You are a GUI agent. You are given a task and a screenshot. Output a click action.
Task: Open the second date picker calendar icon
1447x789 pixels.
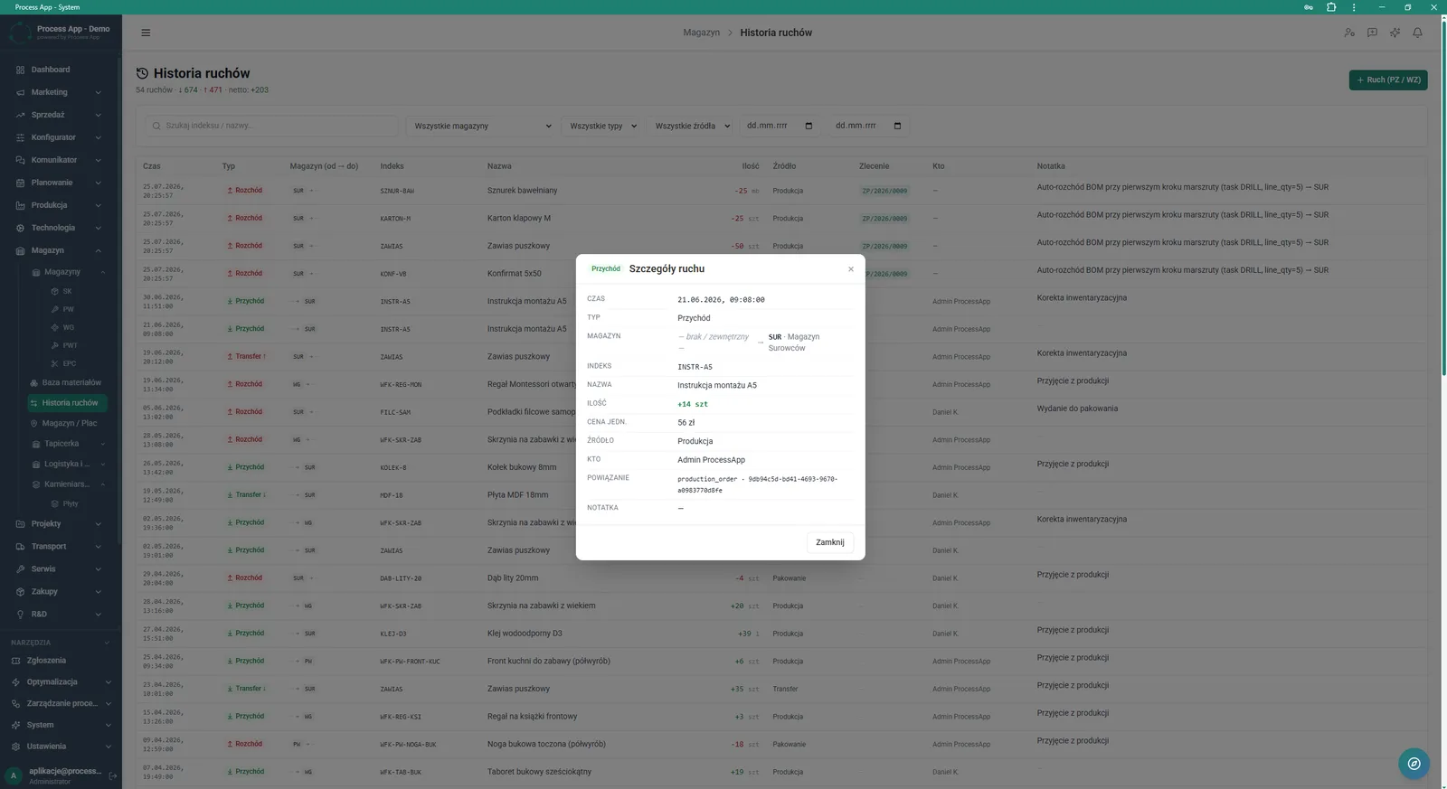897,126
